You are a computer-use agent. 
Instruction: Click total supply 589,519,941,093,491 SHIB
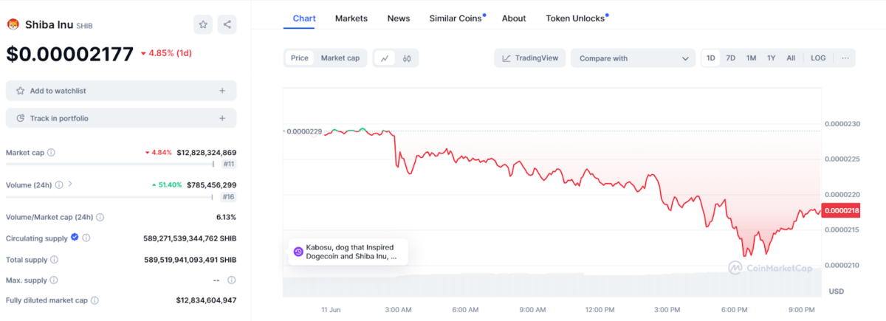click(x=190, y=260)
